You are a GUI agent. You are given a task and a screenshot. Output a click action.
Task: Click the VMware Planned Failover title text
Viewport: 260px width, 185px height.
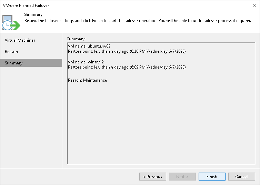click(26, 6)
